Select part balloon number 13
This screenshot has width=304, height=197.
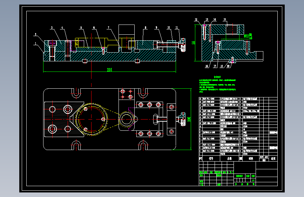pos(207,19)
